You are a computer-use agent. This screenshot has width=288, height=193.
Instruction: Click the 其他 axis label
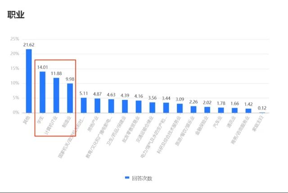tap(27, 120)
